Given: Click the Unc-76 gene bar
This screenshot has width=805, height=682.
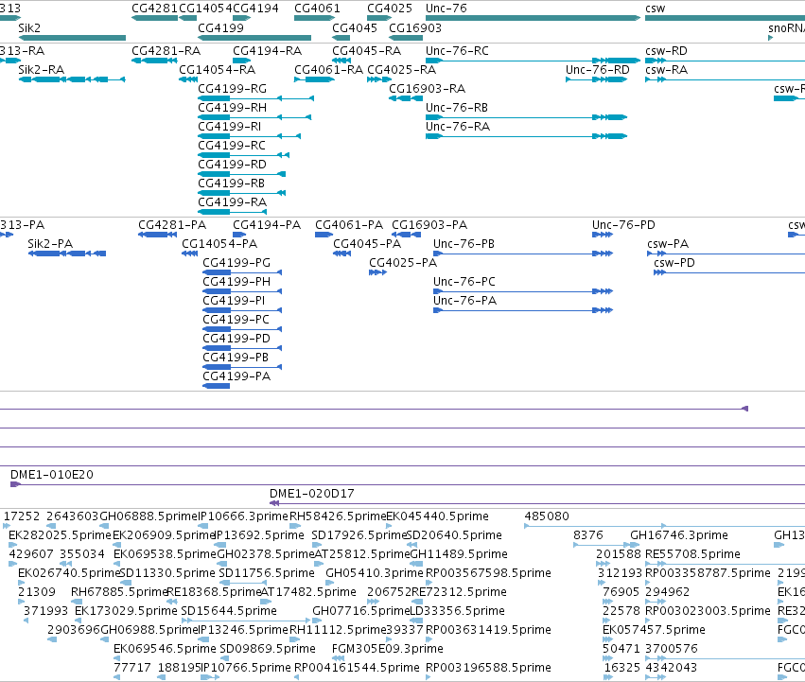Looking at the screenshot, I should coord(534,18).
